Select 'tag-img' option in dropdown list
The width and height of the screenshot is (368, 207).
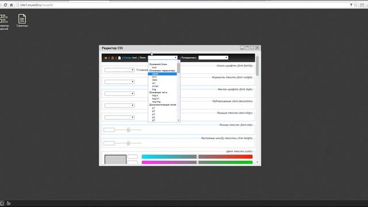(162, 102)
